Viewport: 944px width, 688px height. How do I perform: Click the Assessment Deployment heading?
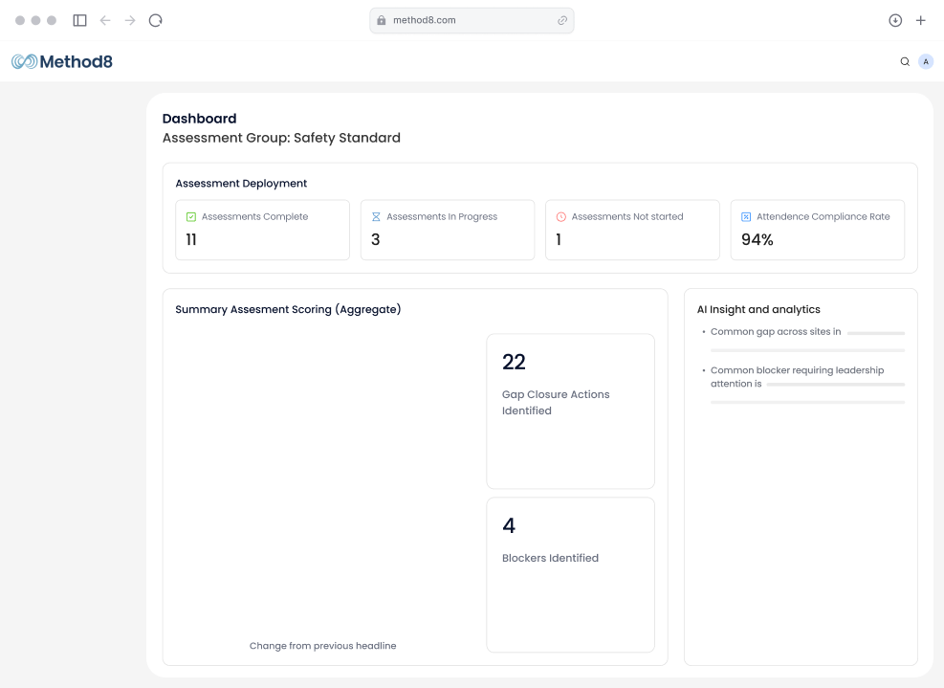[x=241, y=183]
